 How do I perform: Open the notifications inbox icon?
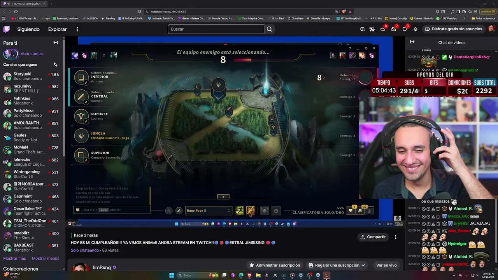pyautogui.click(x=394, y=29)
